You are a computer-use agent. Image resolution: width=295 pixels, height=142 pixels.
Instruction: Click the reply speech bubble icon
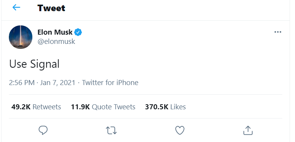click(x=43, y=130)
